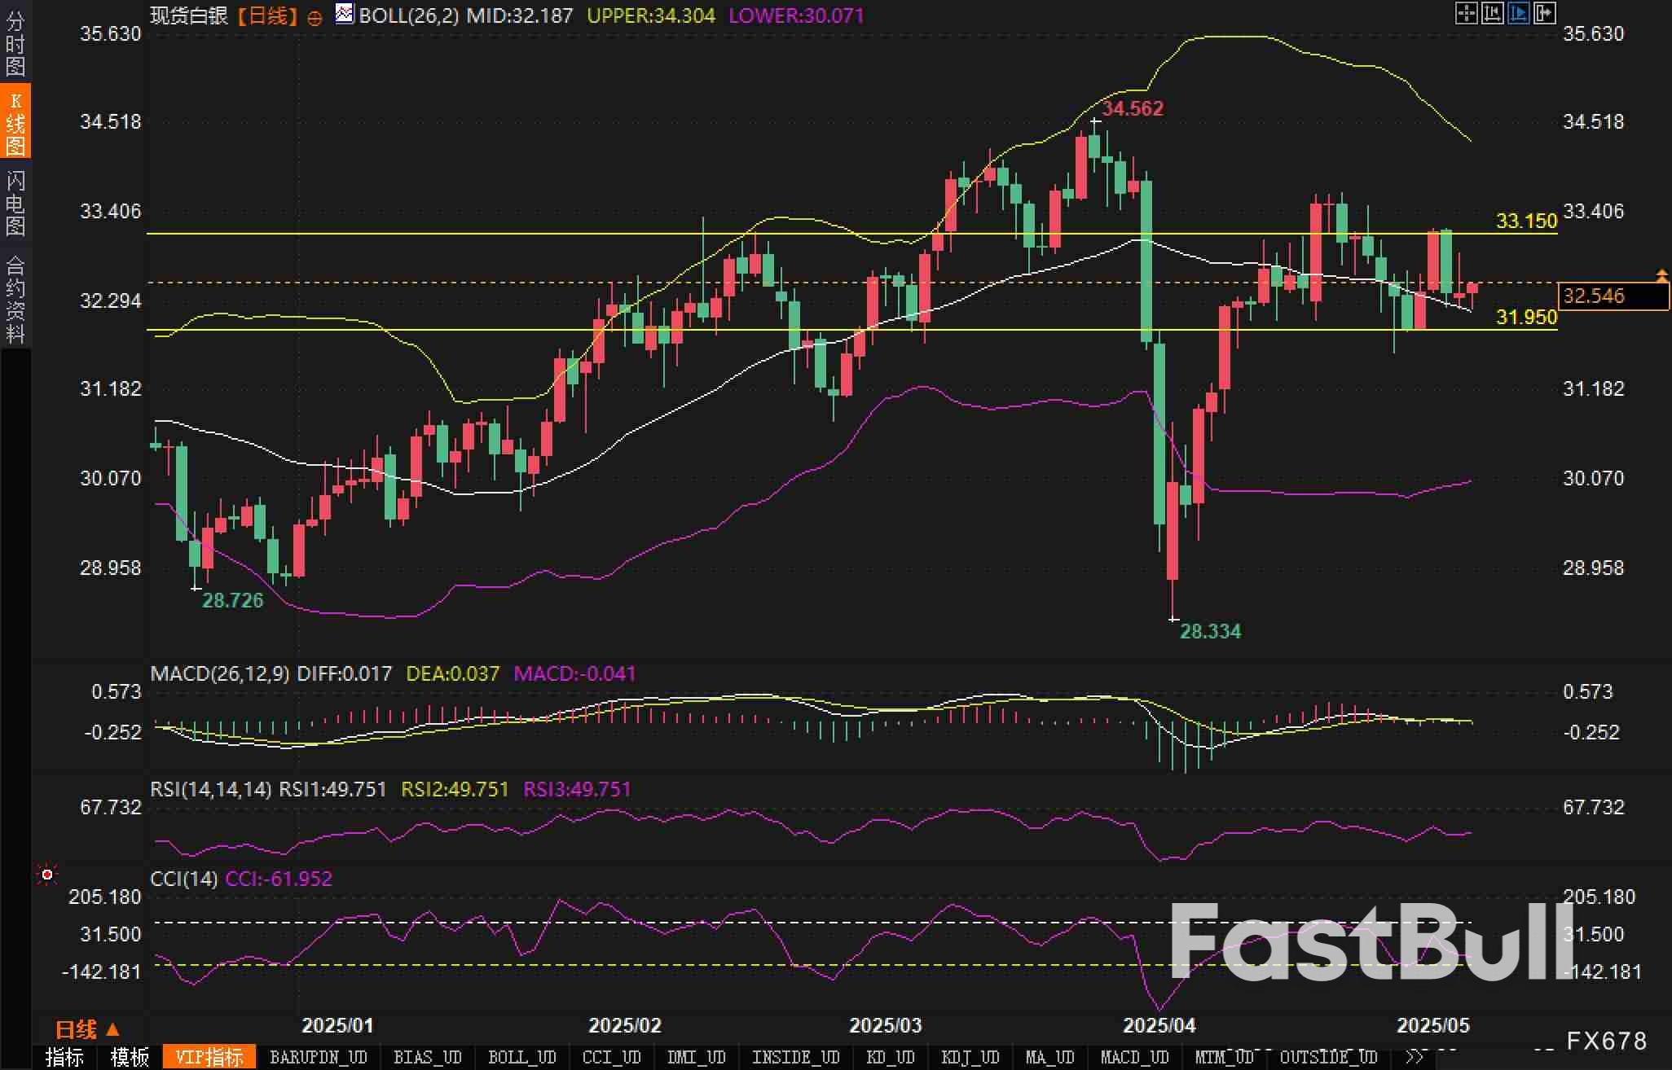
Task: Click the BOLL indicator chart icon
Action: pyautogui.click(x=345, y=14)
